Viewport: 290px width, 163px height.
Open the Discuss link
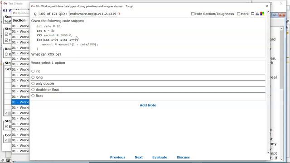pos(183,157)
